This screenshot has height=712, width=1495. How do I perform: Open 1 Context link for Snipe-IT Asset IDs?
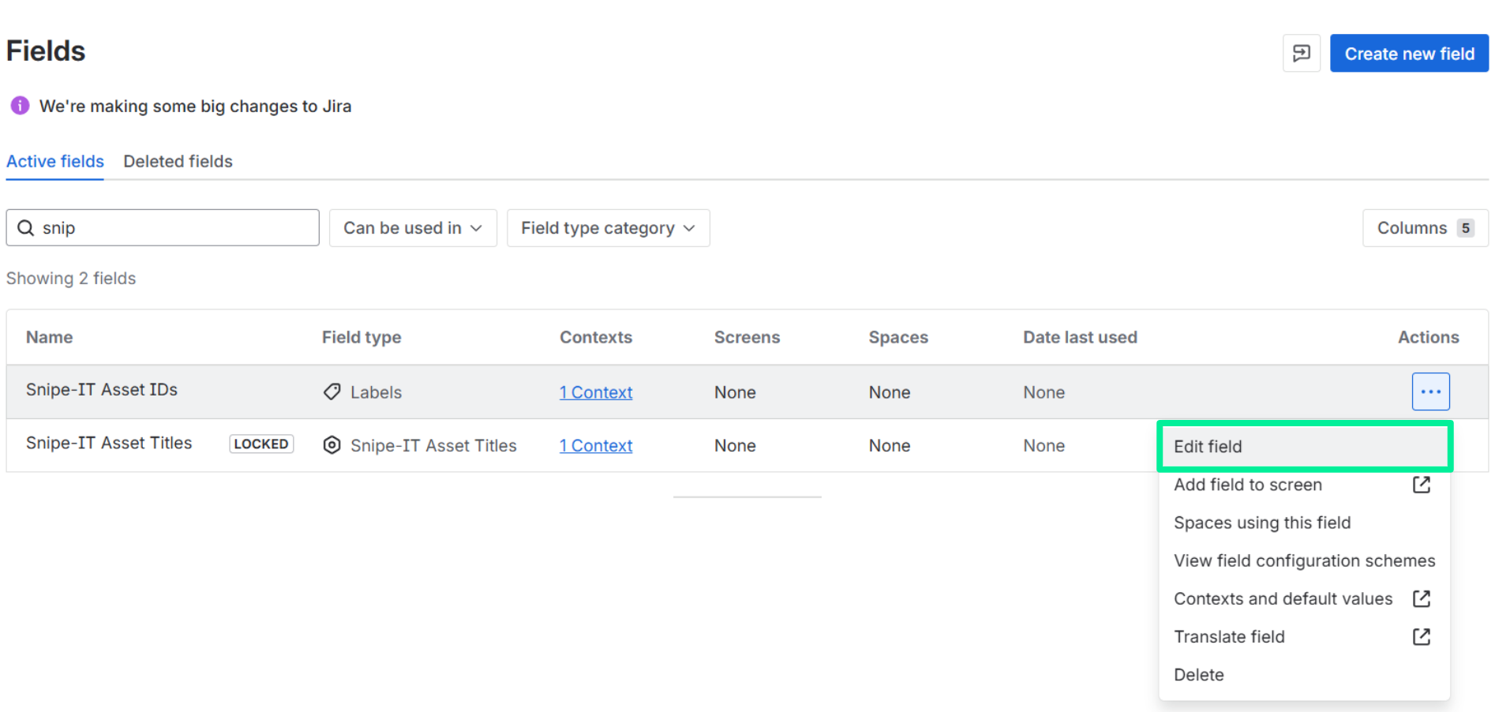[596, 392]
